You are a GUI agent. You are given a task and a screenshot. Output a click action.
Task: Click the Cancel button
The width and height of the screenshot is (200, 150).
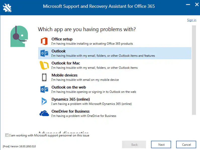[186, 144]
